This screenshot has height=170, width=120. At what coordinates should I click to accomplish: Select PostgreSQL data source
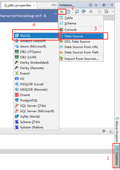tap(36, 100)
